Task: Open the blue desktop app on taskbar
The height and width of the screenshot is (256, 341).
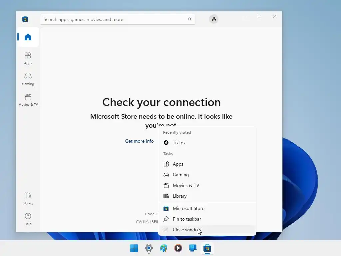Action: pyautogui.click(x=193, y=248)
